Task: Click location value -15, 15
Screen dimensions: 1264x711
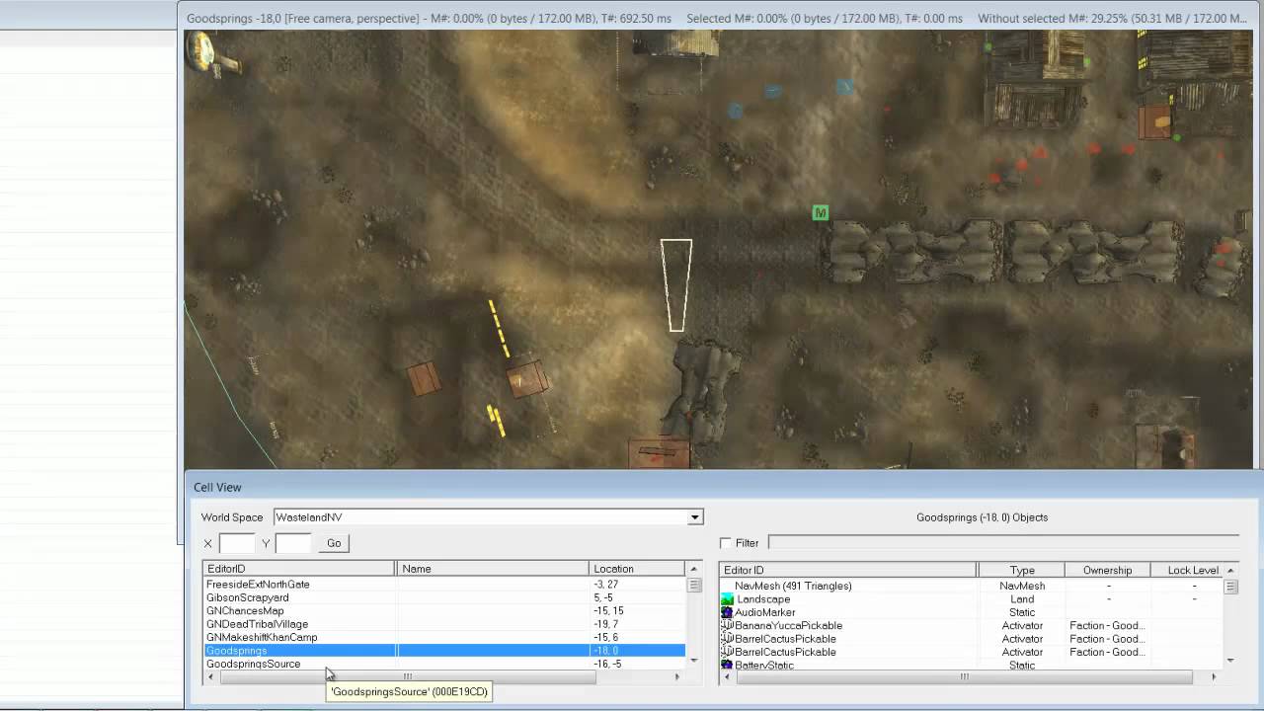Action: click(608, 611)
